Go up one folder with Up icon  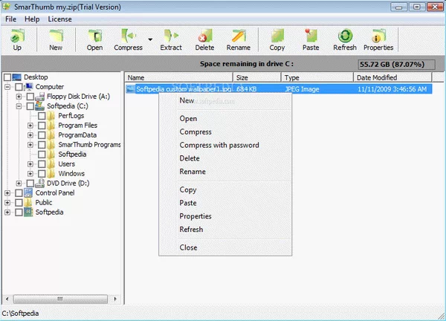(17, 36)
